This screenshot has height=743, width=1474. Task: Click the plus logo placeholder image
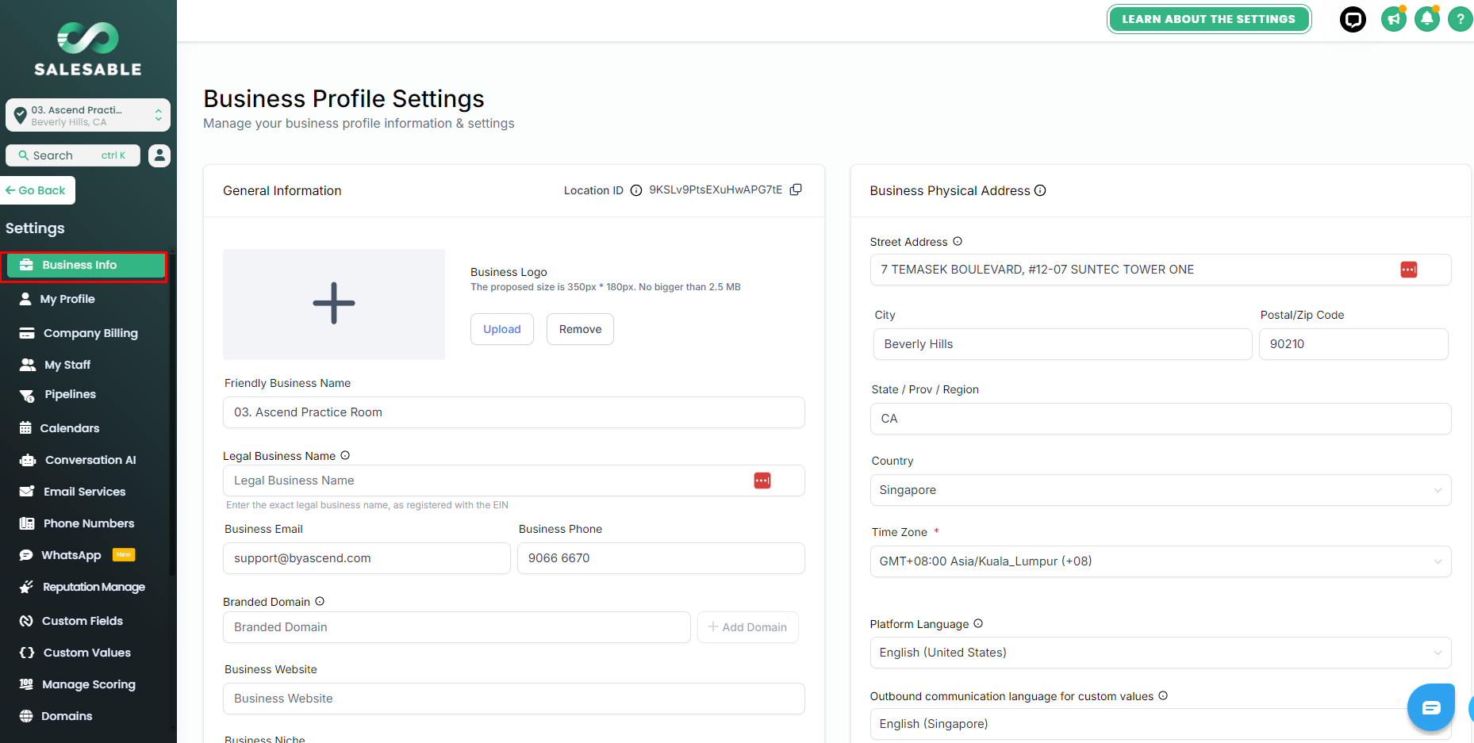[x=334, y=304]
